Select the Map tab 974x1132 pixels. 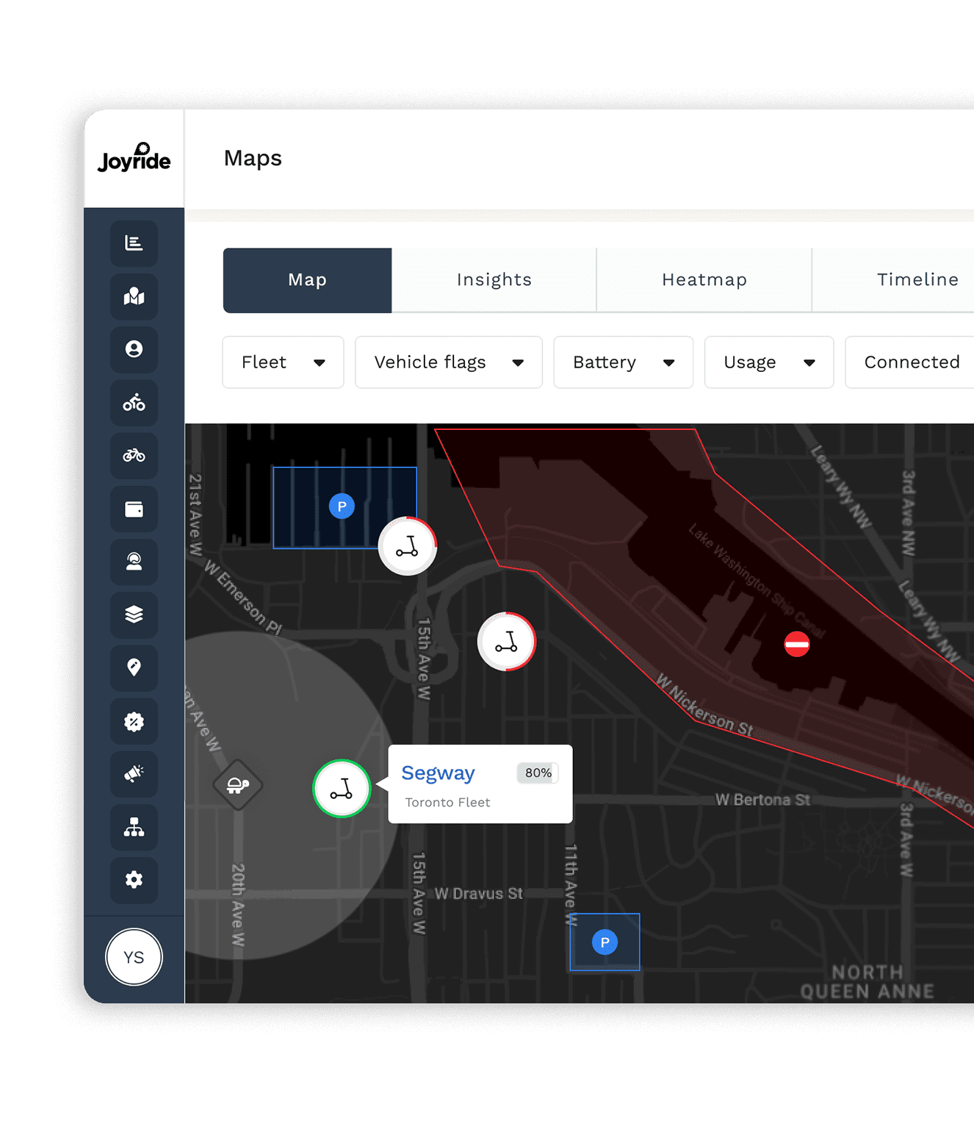pos(307,280)
